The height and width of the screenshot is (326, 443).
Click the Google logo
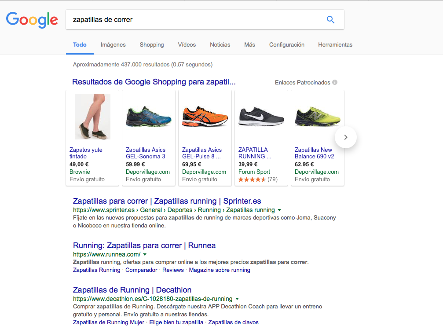(x=32, y=19)
